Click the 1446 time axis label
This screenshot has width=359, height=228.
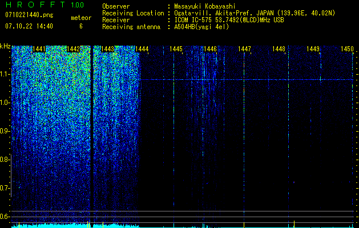click(210, 49)
